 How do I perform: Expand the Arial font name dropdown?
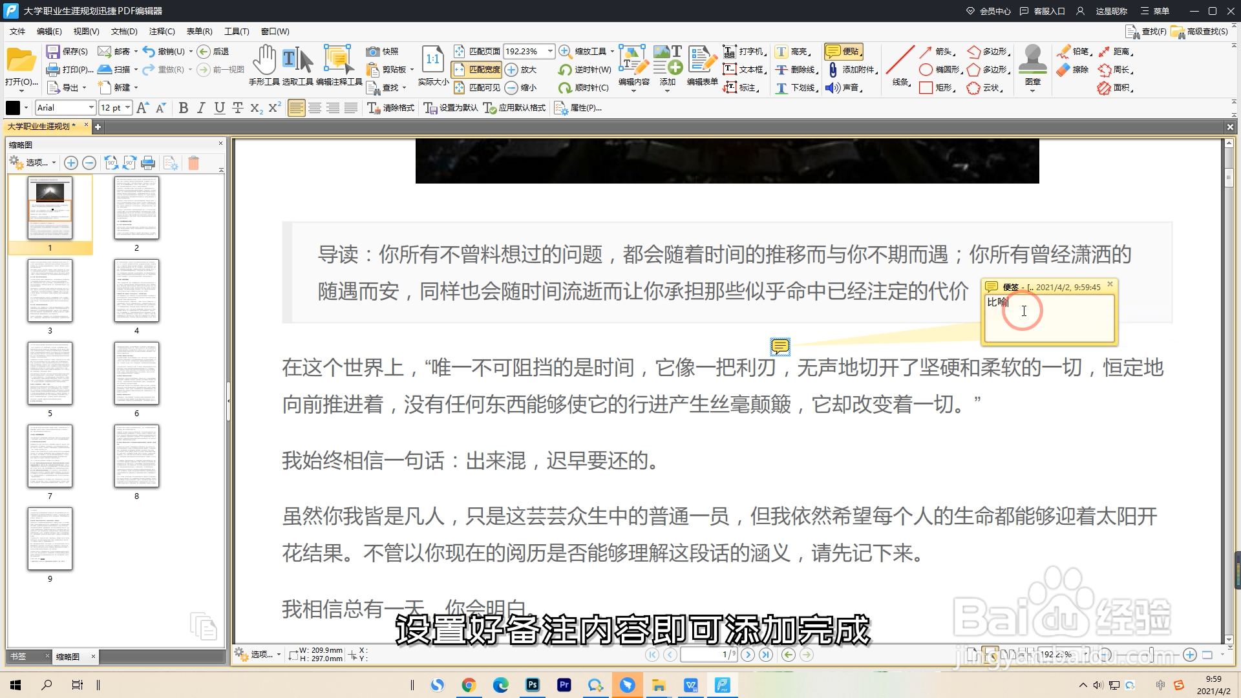[91, 108]
